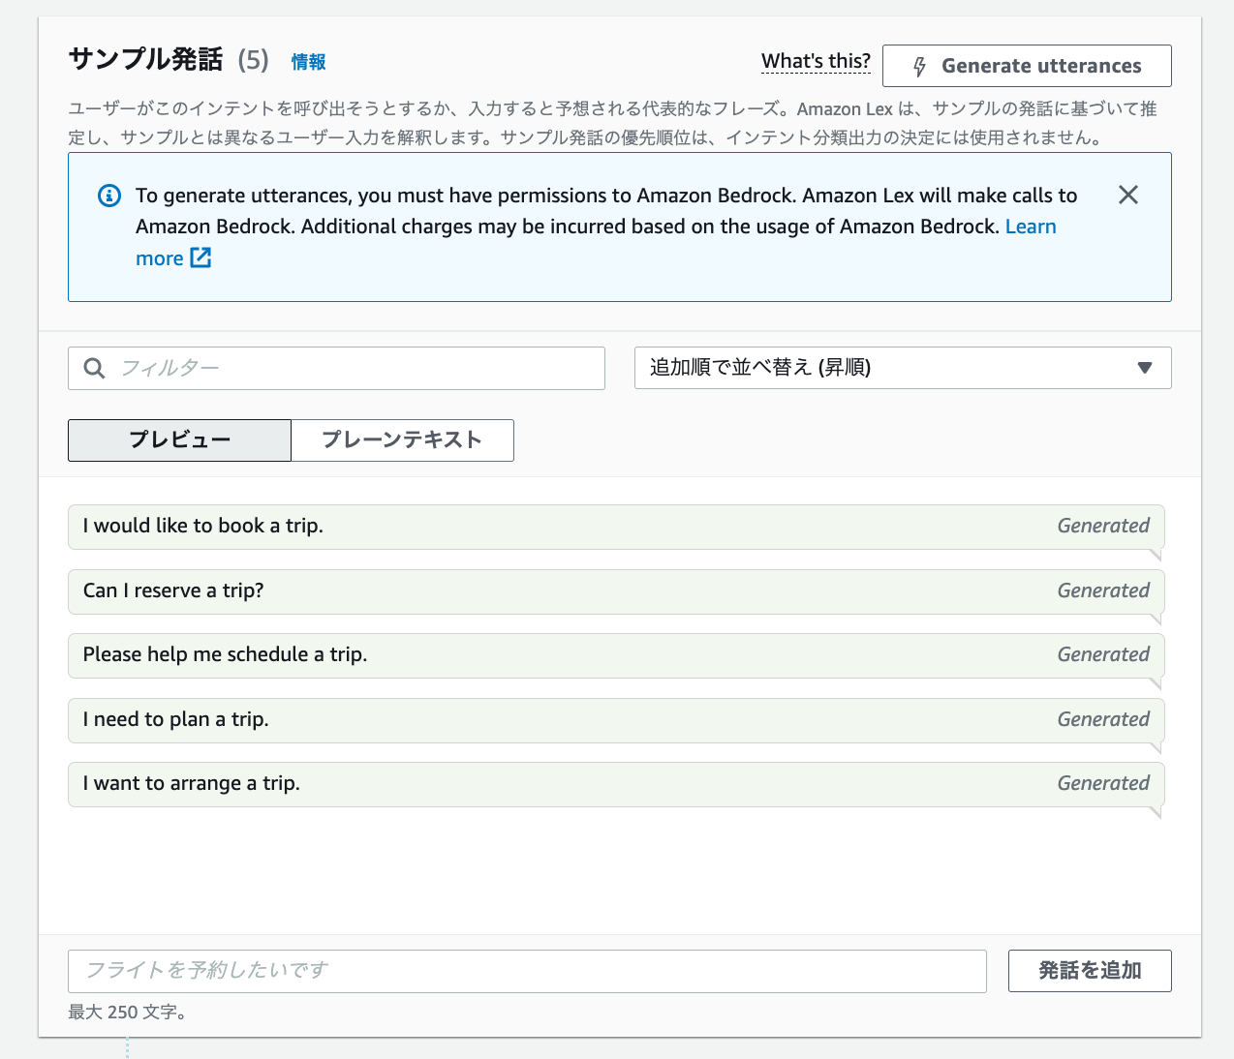This screenshot has height=1059, width=1234.
Task: Open the 追加順で並べ替え sort dropdown
Action: tap(901, 368)
